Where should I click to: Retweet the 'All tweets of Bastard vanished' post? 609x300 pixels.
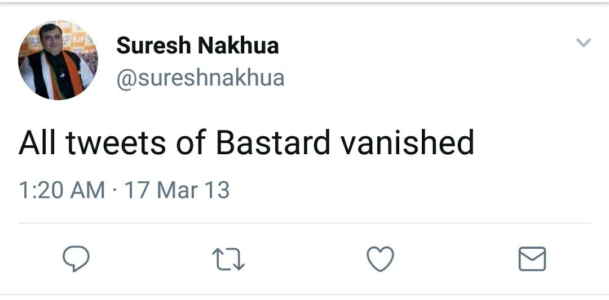[228, 259]
